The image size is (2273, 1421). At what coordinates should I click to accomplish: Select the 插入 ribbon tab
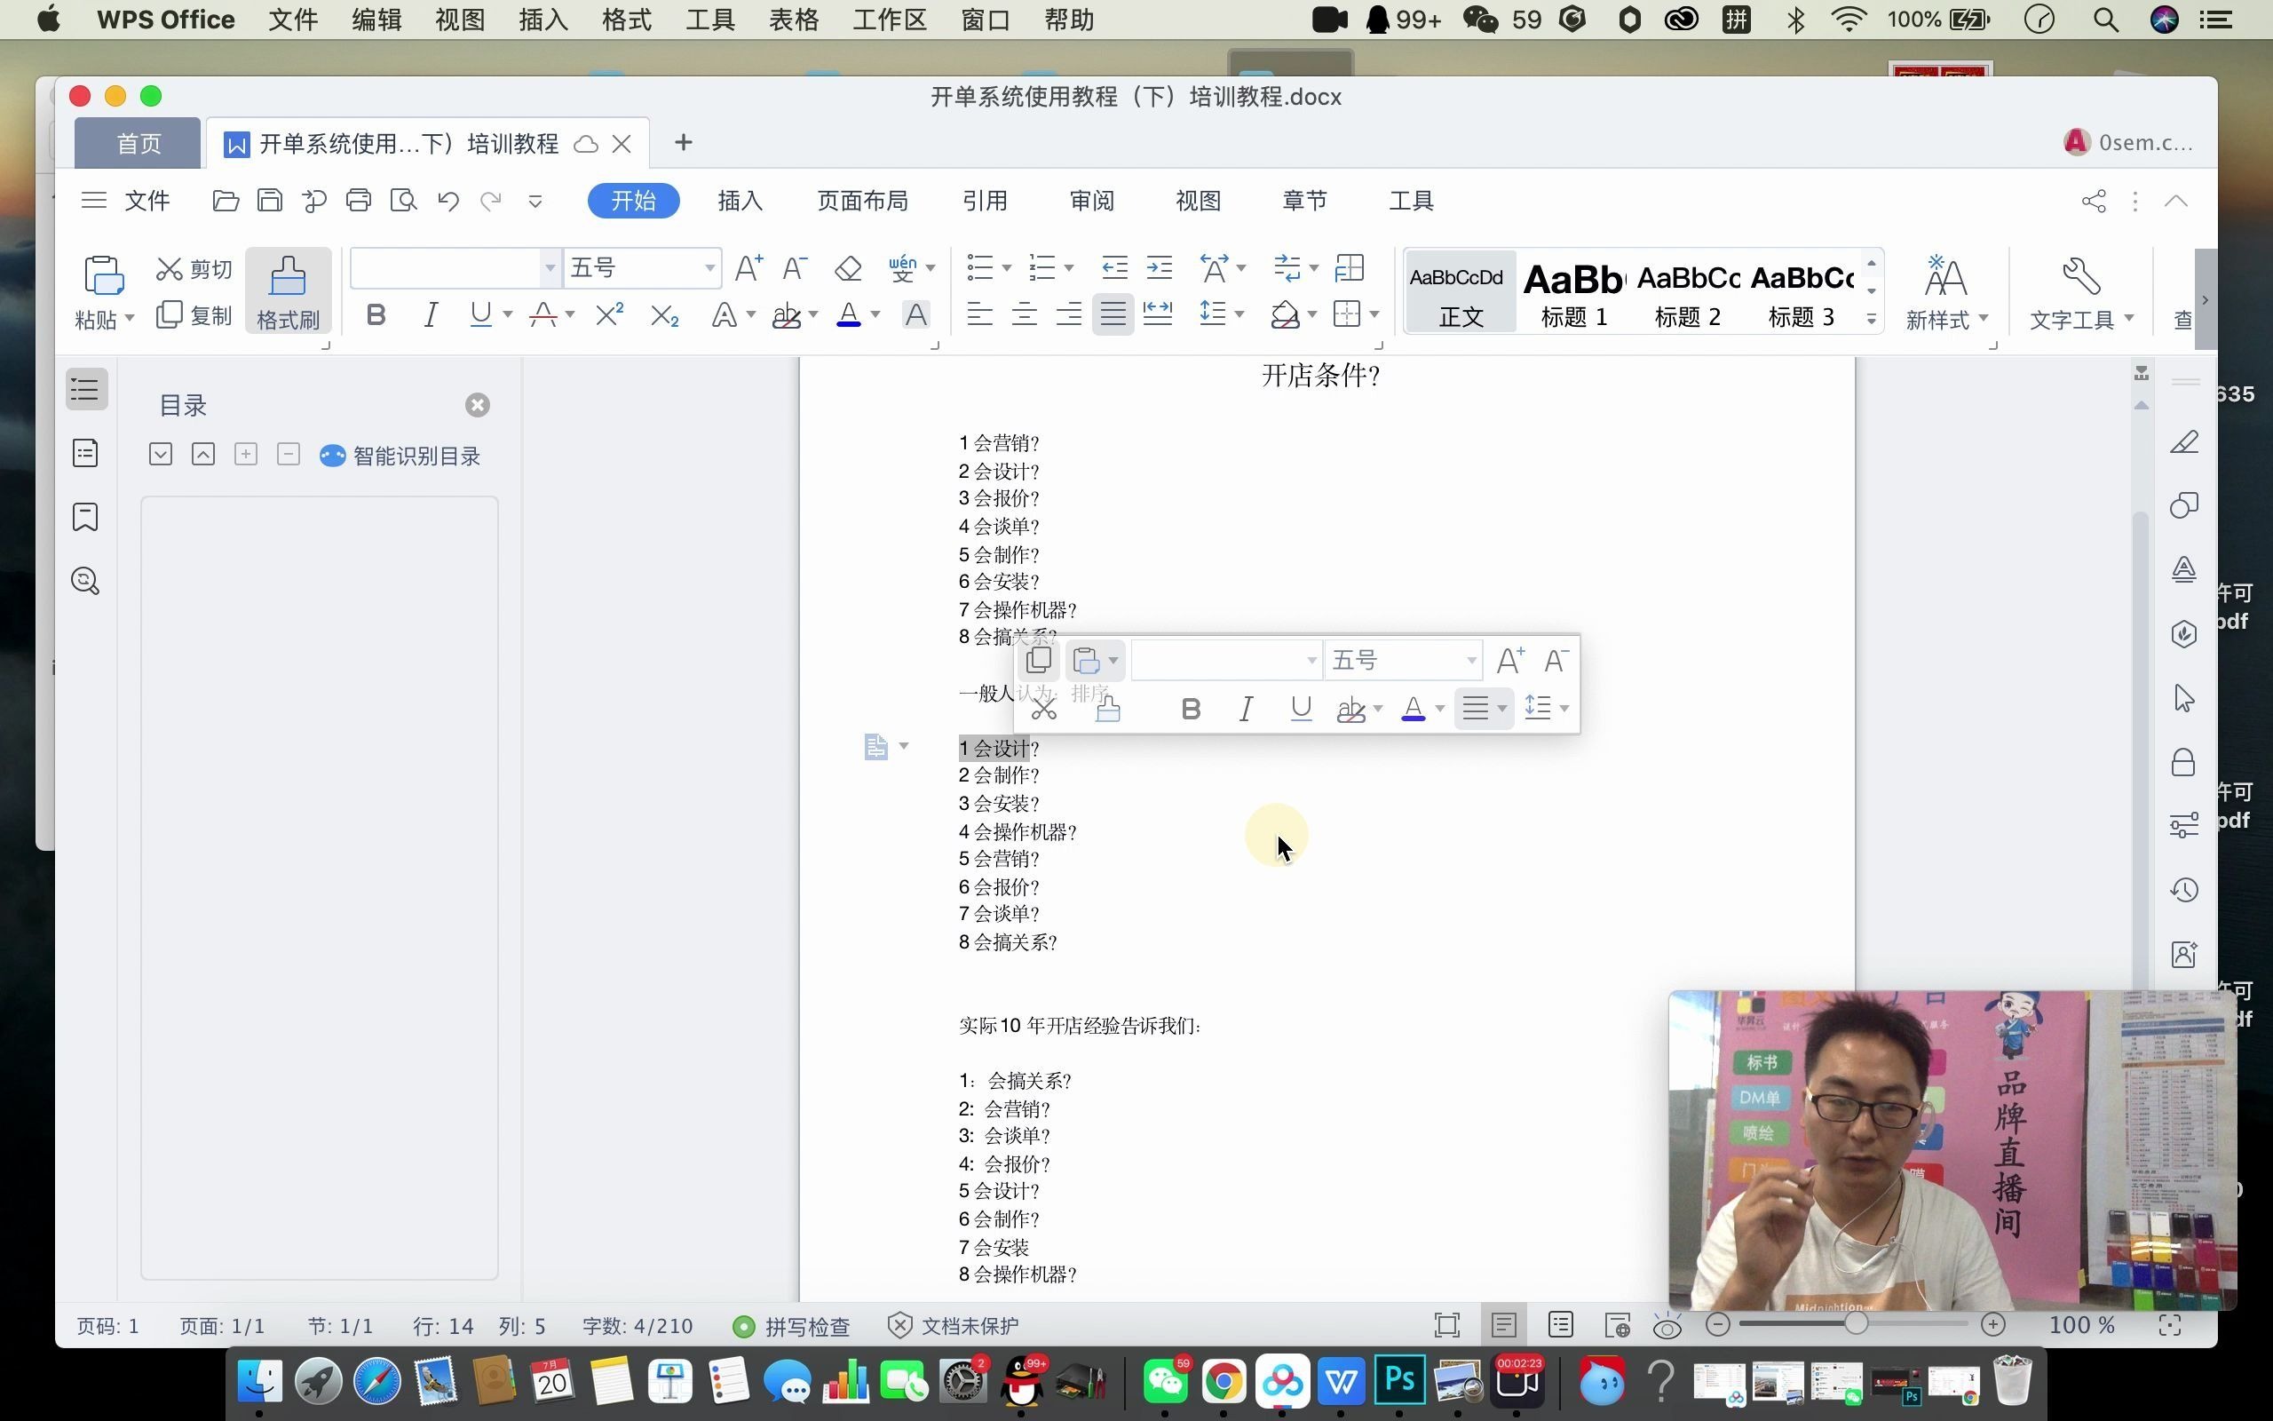pyautogui.click(x=740, y=200)
